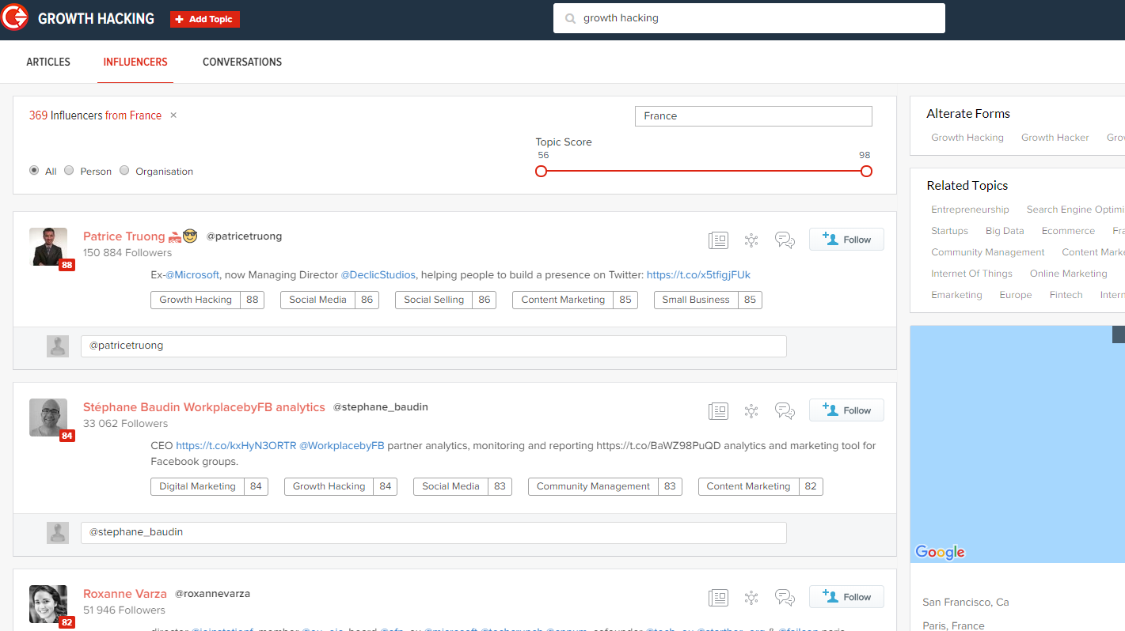Open conversations icon for Roxanne Varza

[x=785, y=598]
